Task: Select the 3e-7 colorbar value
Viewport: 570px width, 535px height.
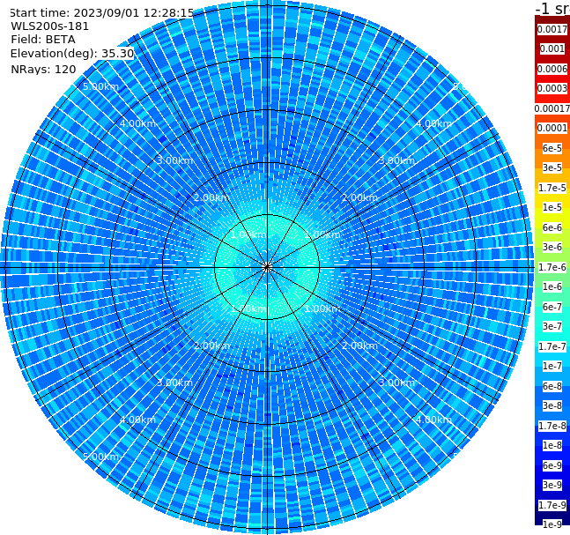Action: pos(552,326)
